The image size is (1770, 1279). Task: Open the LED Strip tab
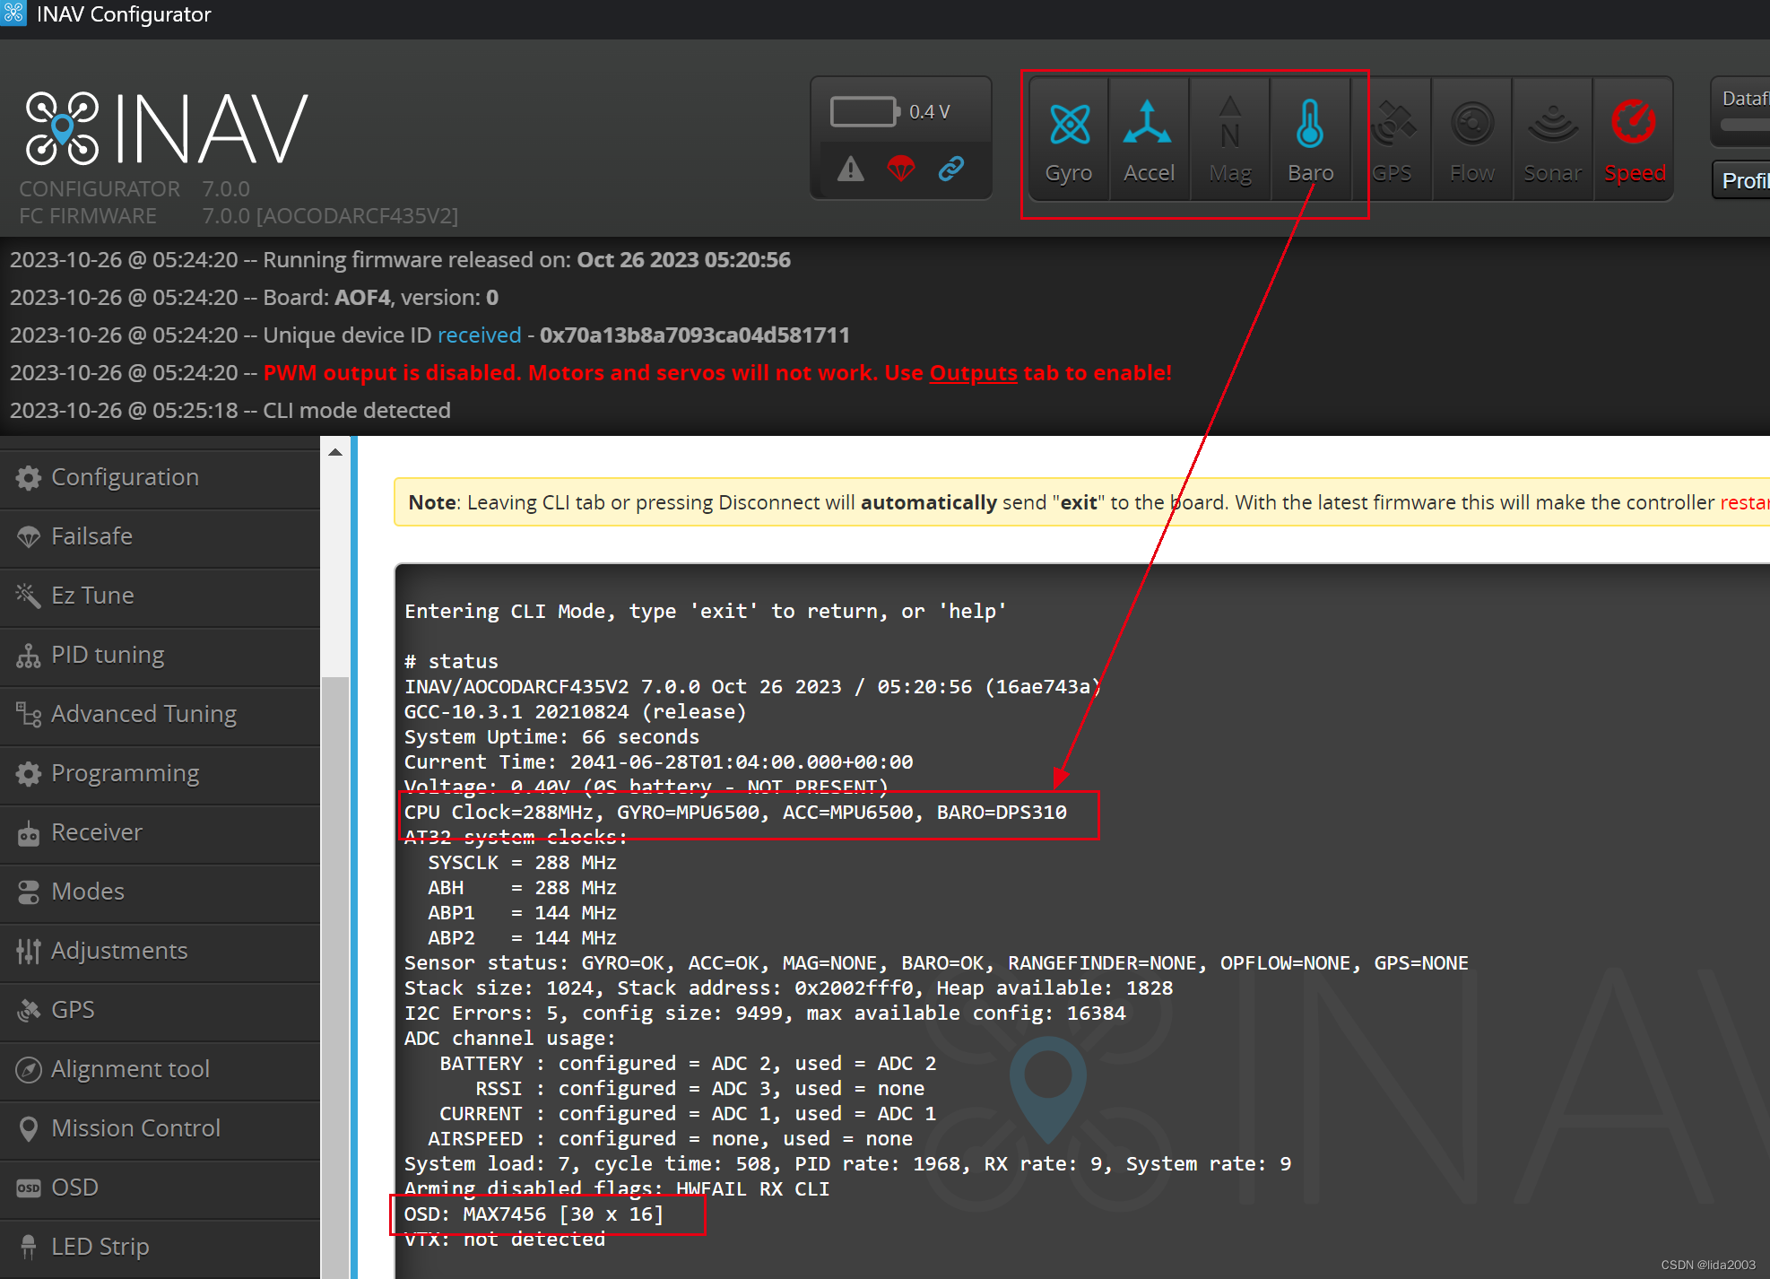point(160,1247)
